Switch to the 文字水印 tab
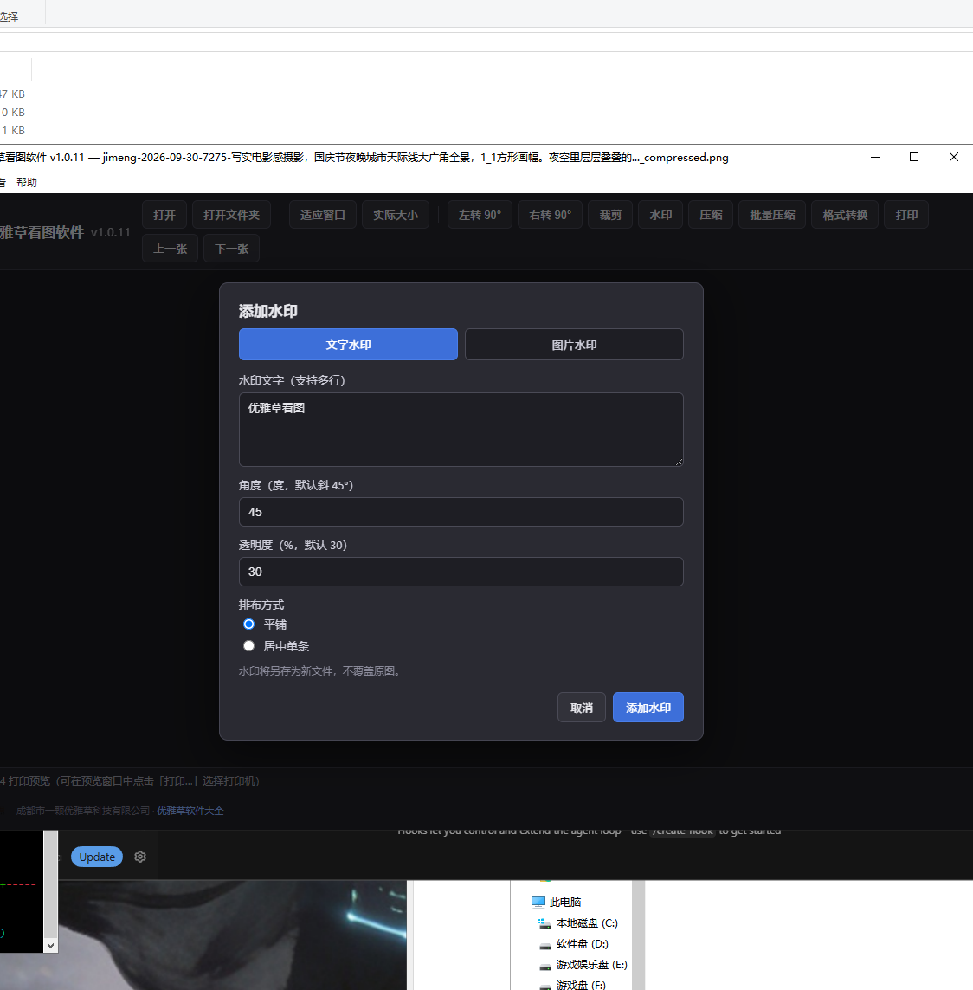This screenshot has height=990, width=973. coord(348,345)
